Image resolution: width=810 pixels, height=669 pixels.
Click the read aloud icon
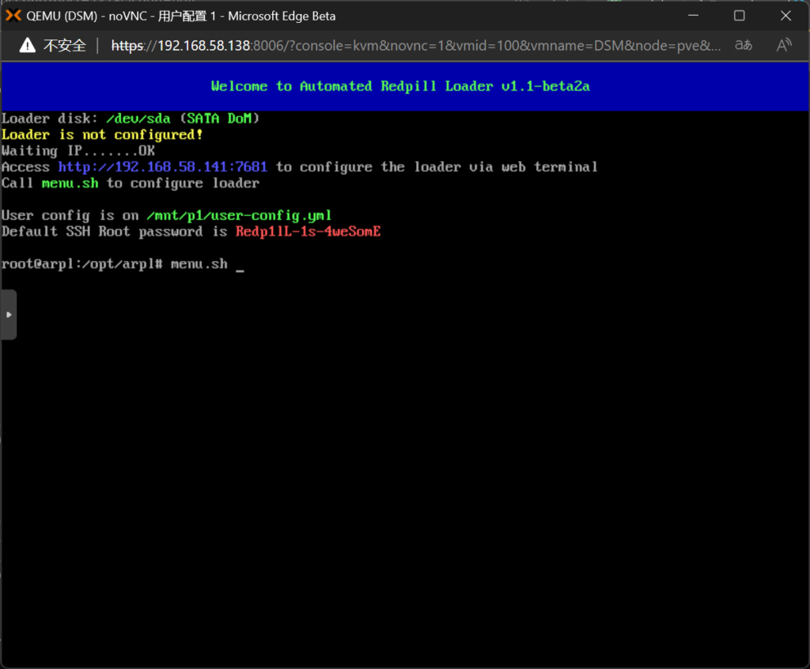point(784,45)
